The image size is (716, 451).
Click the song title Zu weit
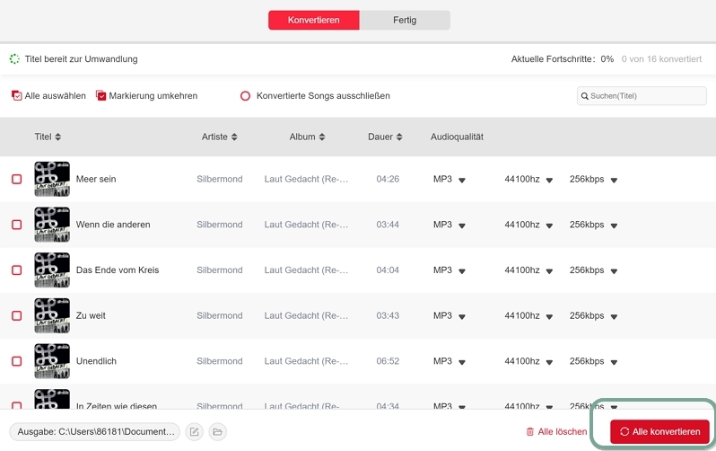[x=91, y=315]
